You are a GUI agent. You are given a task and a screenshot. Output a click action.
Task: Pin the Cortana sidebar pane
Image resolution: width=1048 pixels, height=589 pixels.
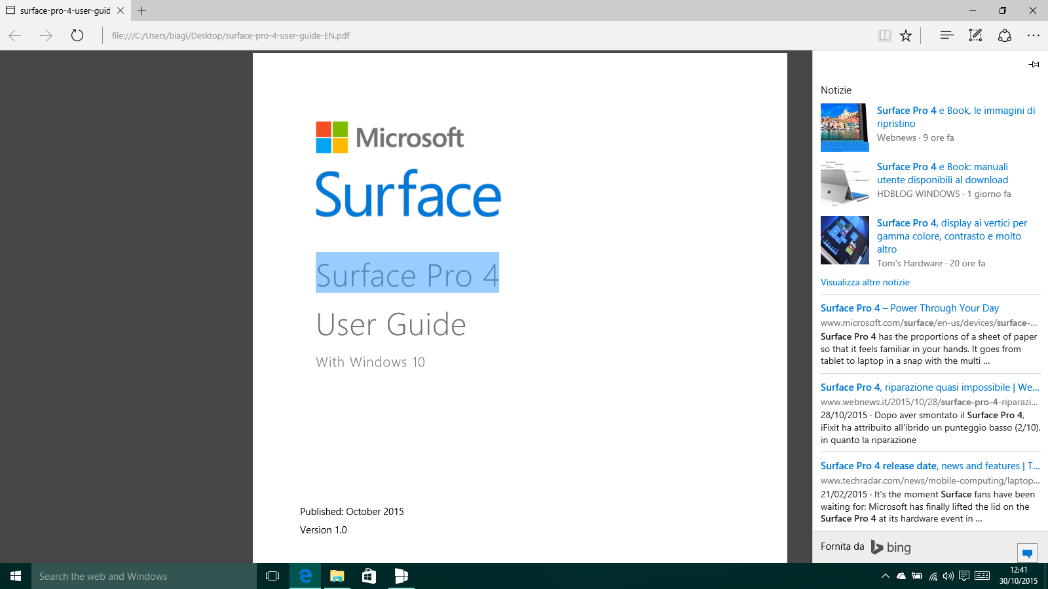click(x=1034, y=64)
